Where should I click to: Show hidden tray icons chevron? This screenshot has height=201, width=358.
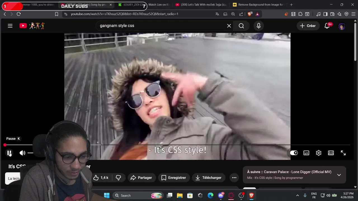tap(297, 195)
